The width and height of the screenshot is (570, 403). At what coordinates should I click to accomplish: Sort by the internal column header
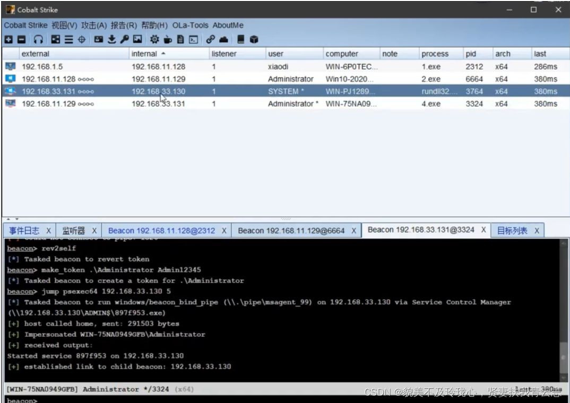(169, 54)
